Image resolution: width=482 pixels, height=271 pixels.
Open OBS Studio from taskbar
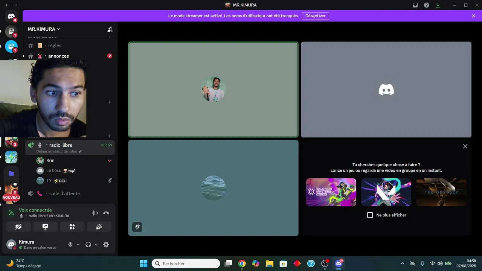325,263
